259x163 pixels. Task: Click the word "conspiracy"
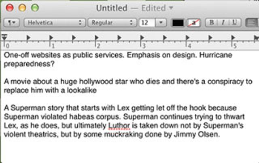click(x=225, y=82)
